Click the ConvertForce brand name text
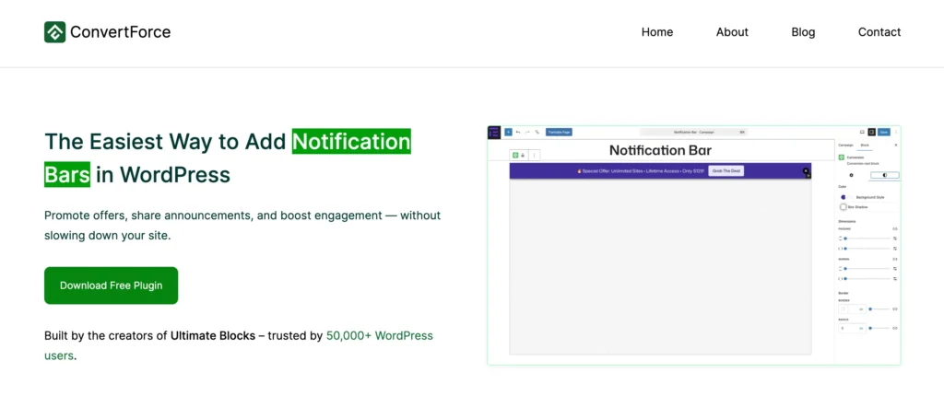The width and height of the screenshot is (944, 396). (121, 32)
